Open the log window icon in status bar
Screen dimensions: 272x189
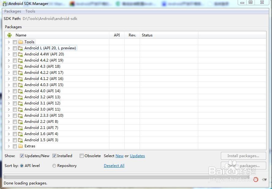(264, 180)
